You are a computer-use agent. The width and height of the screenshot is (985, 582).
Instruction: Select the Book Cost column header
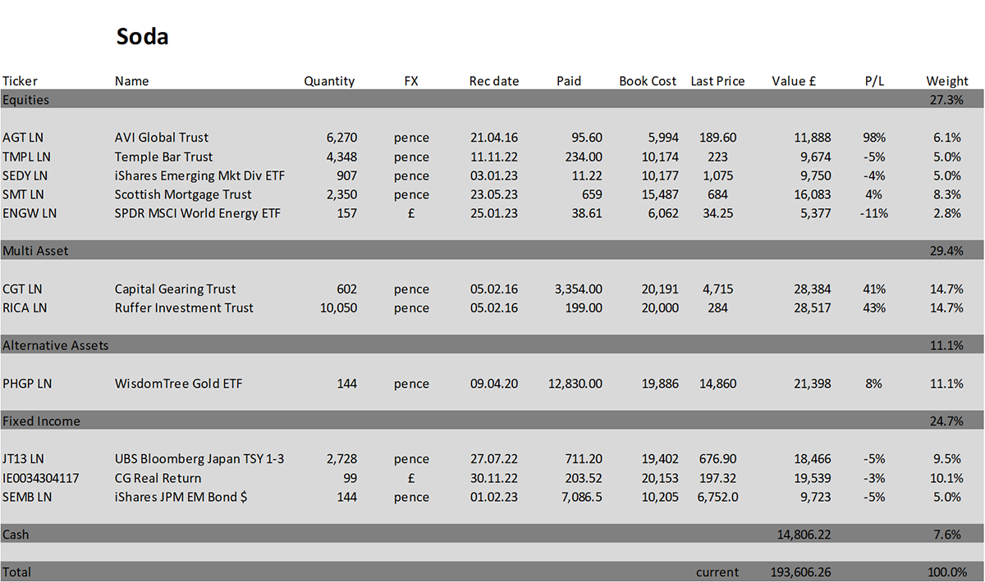click(x=648, y=81)
